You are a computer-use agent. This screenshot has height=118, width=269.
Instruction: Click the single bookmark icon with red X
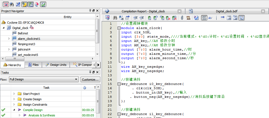click(x=168, y=18)
